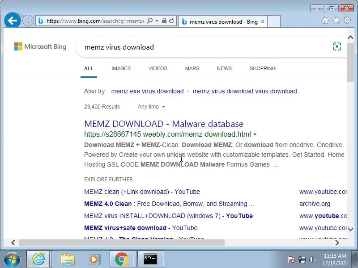This screenshot has height=268, width=358.
Task: Open 'MEMZ 4.0 Clean' archive link
Action: (x=169, y=204)
